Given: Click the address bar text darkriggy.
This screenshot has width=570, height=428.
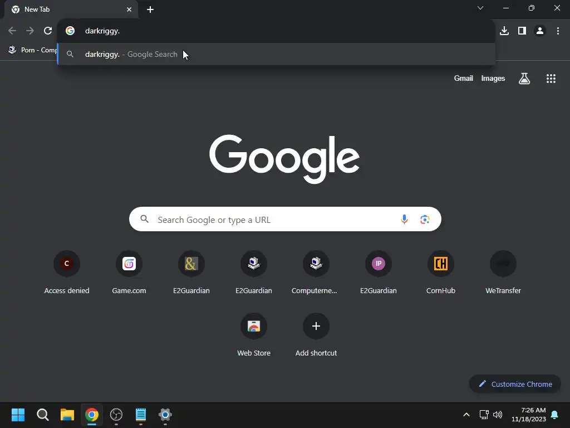Looking at the screenshot, I should pyautogui.click(x=102, y=31).
